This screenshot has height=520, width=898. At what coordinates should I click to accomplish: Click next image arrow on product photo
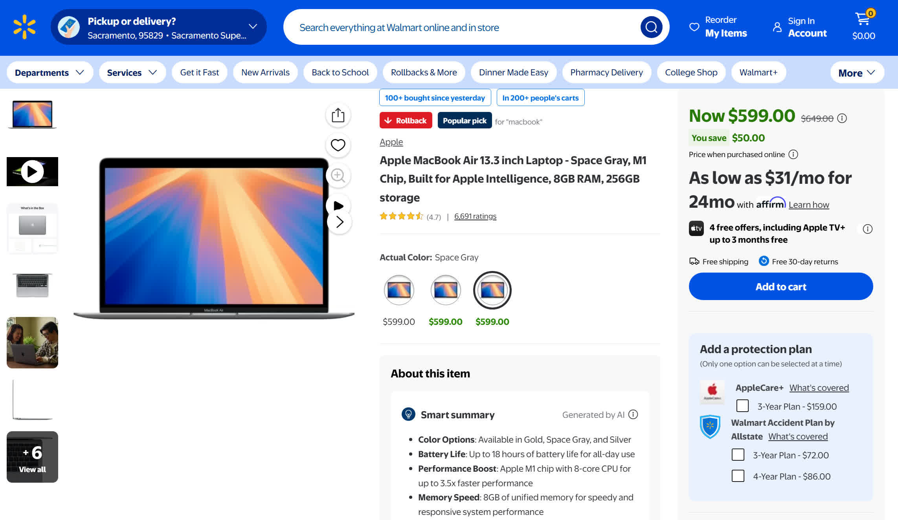pos(340,222)
